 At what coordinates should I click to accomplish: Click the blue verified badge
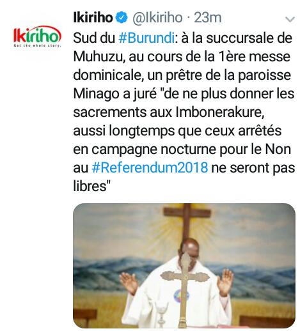click(x=122, y=17)
